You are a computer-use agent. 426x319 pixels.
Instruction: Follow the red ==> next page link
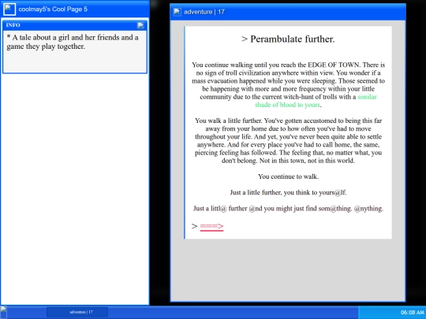tap(211, 227)
